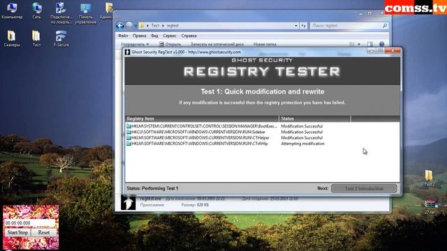Viewport: 447px width, 251px height.
Task: Click the Explorer back navigation arrow
Action: click(119, 26)
